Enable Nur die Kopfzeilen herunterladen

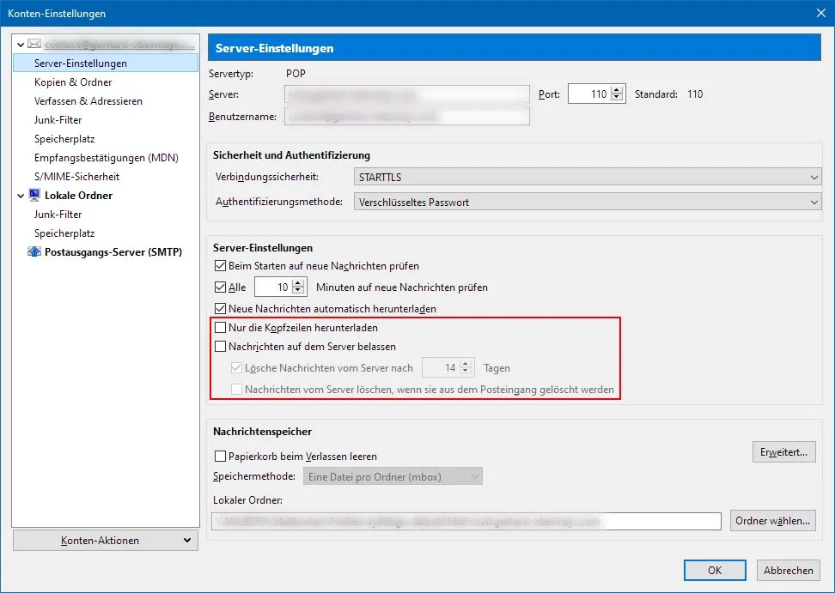(220, 328)
